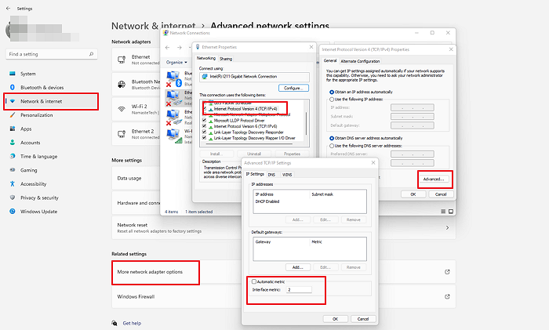Screen dimensions: 549x330
Task: Click the Get help icon
Action: click(x=115, y=323)
